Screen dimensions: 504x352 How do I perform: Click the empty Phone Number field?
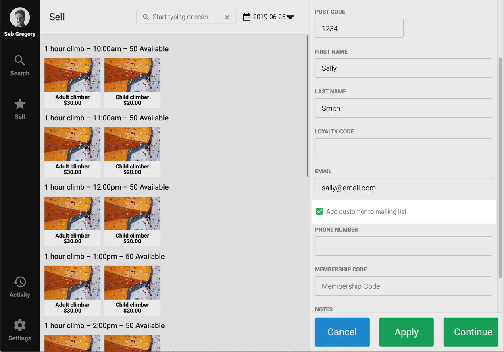403,246
